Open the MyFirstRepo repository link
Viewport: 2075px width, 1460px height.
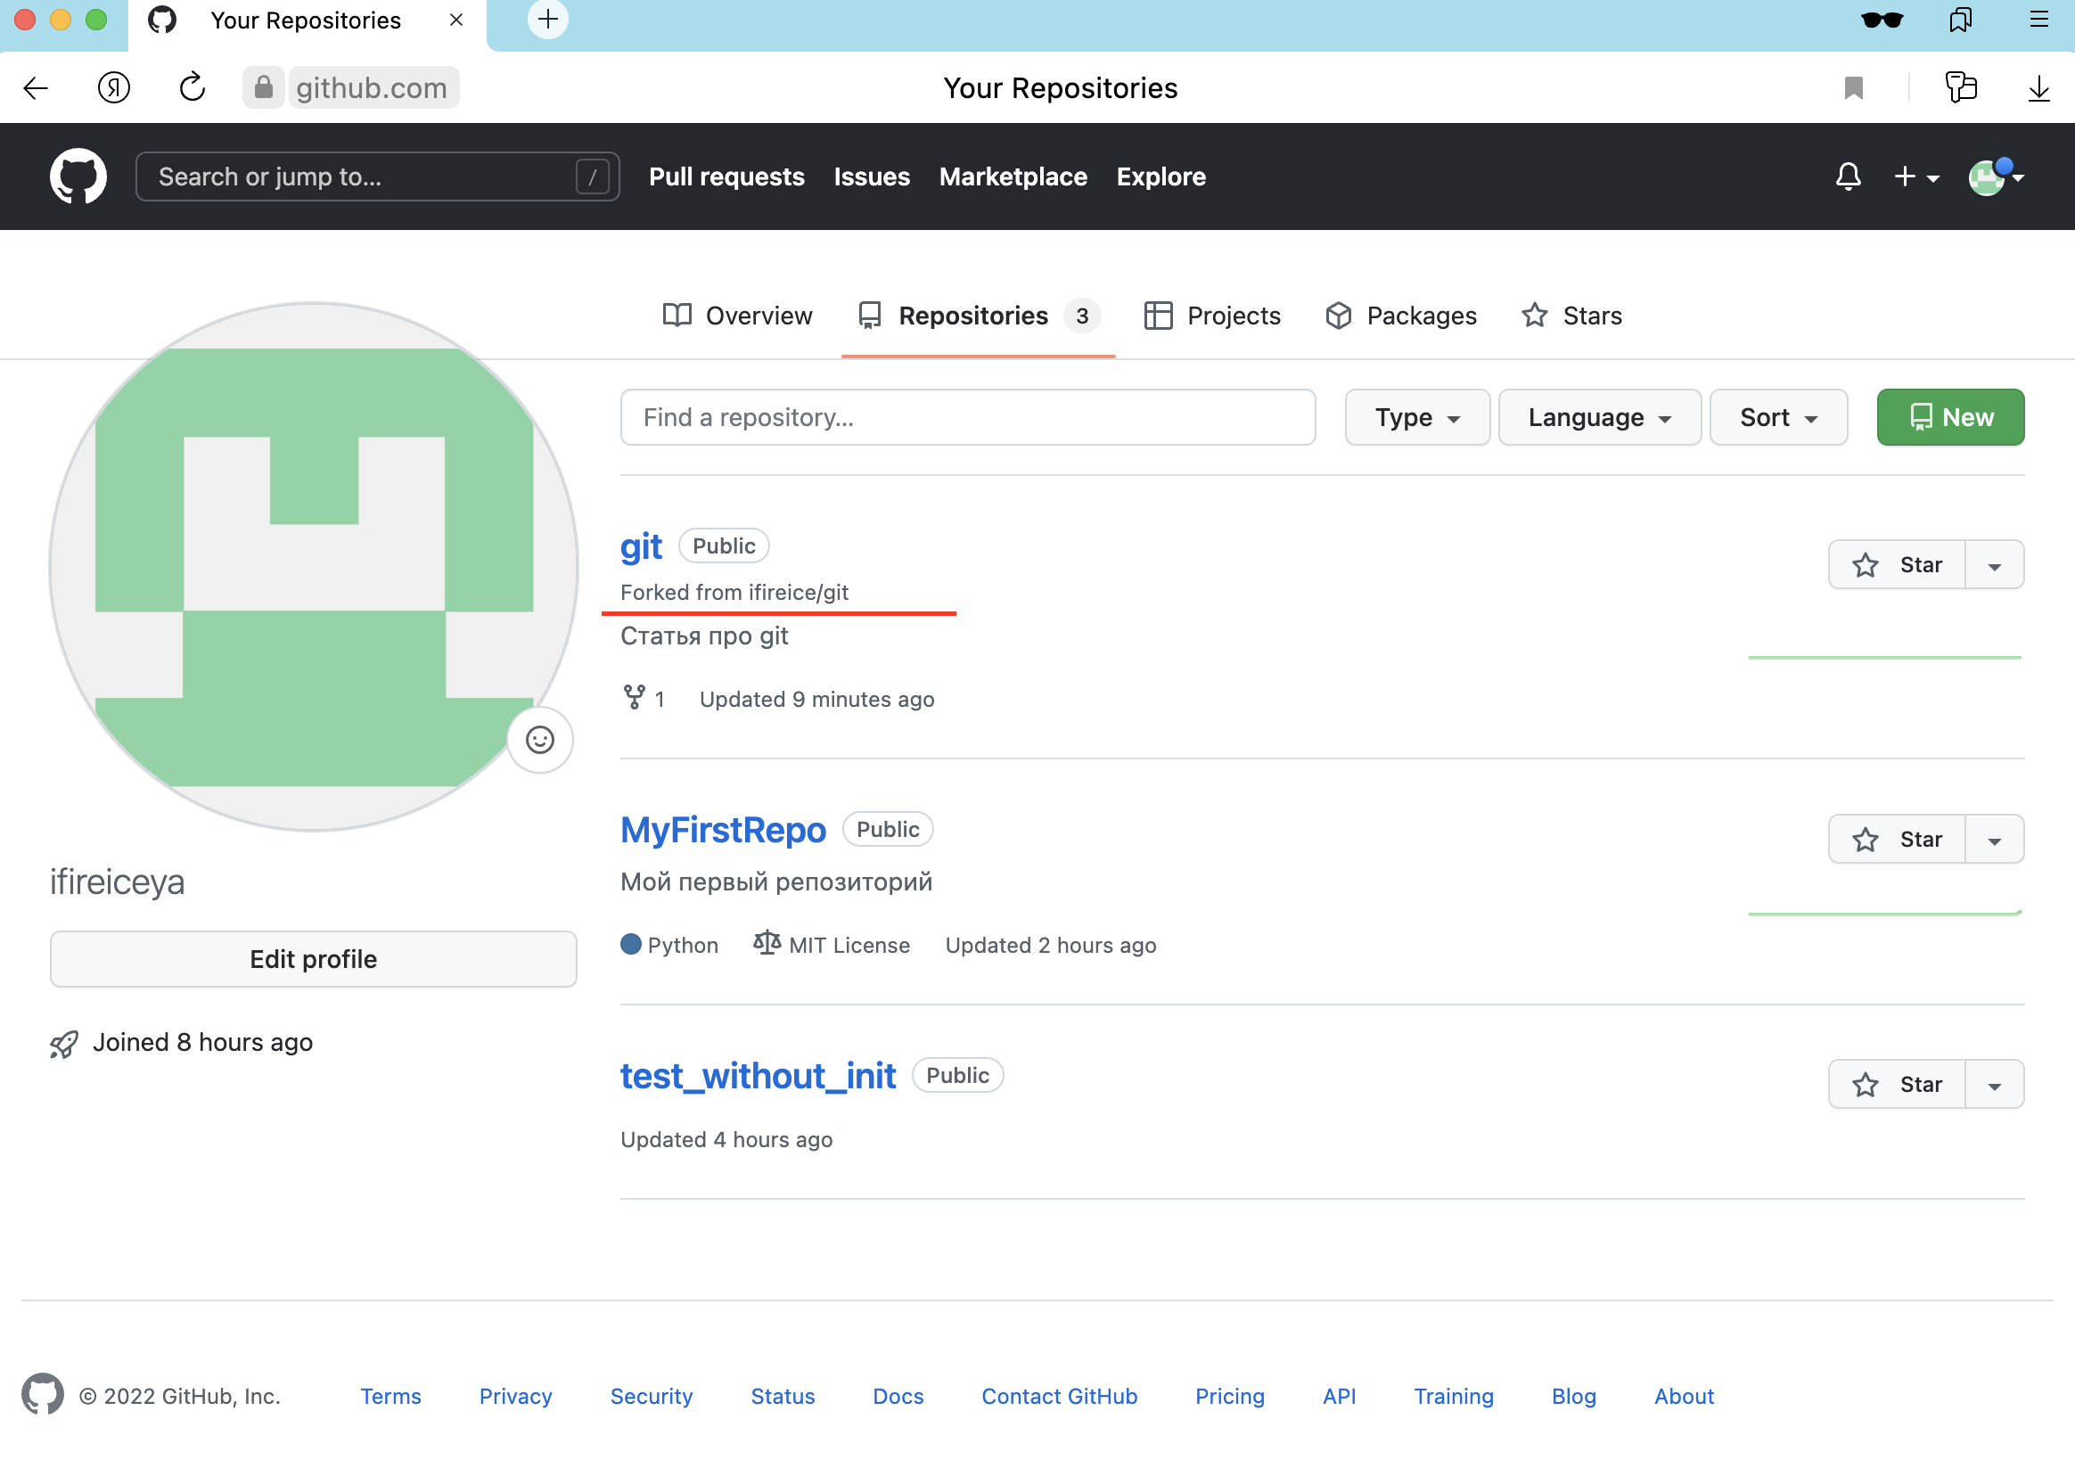click(722, 830)
